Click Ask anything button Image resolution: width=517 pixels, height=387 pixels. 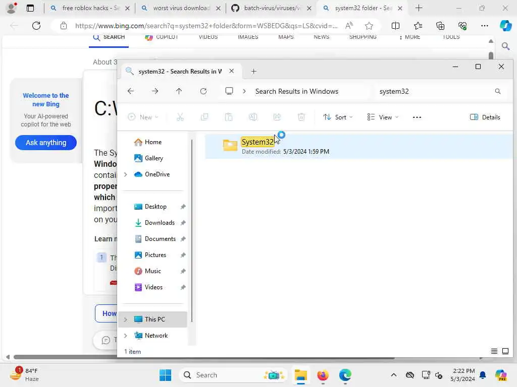[46, 143]
